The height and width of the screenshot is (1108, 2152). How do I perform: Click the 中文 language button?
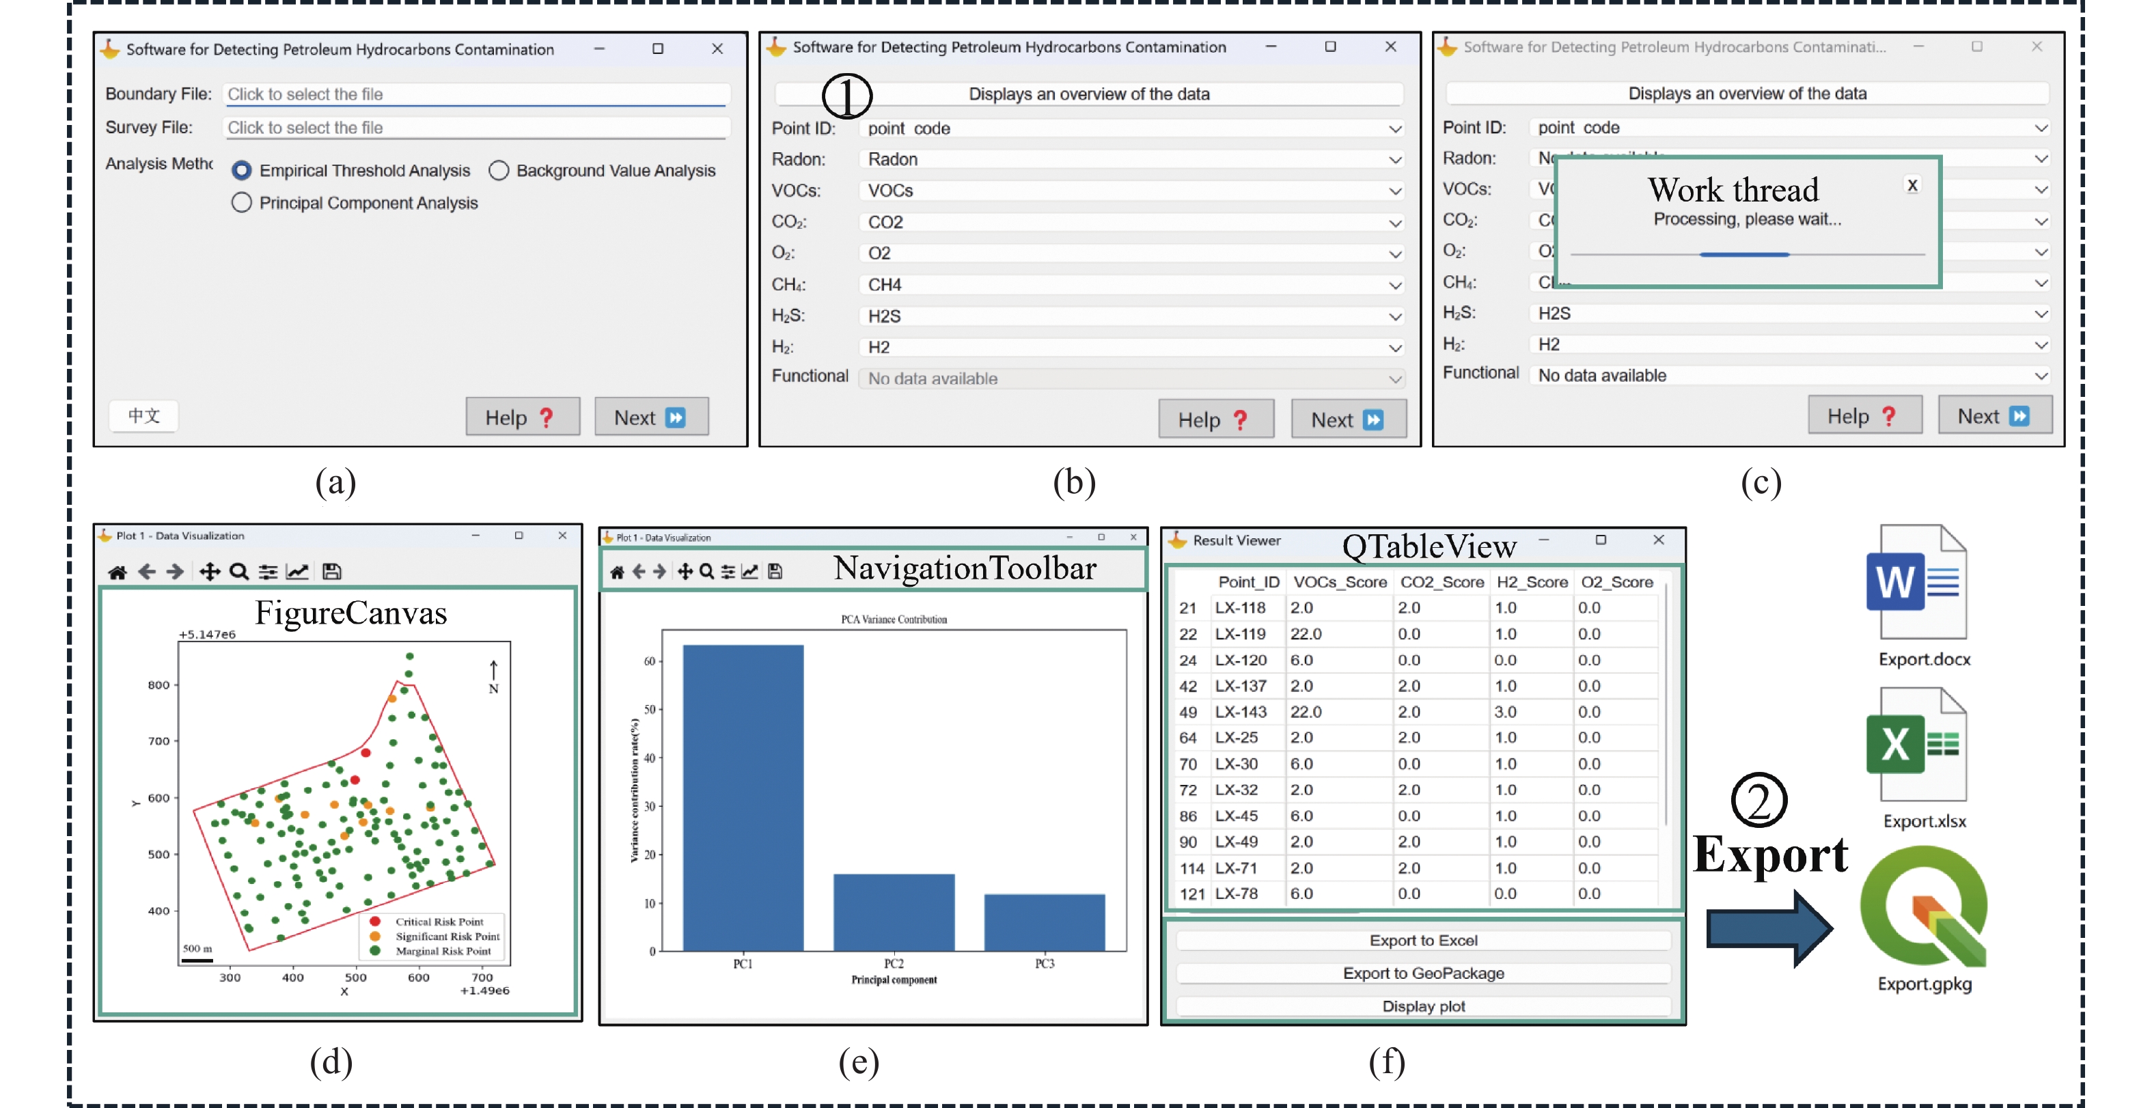pos(143,415)
